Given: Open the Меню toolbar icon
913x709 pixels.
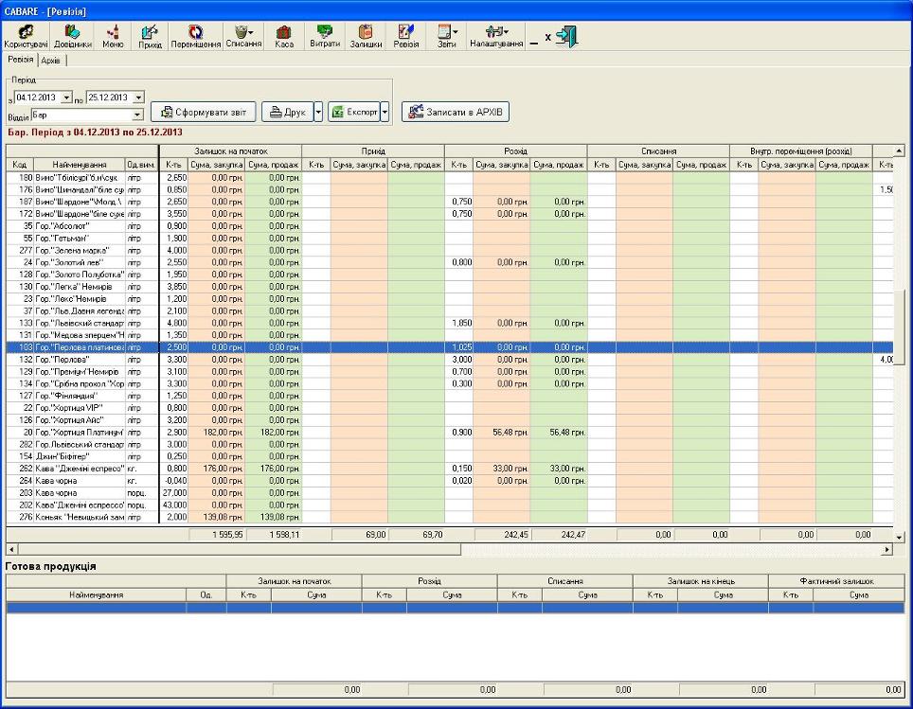Looking at the screenshot, I should tap(113, 36).
